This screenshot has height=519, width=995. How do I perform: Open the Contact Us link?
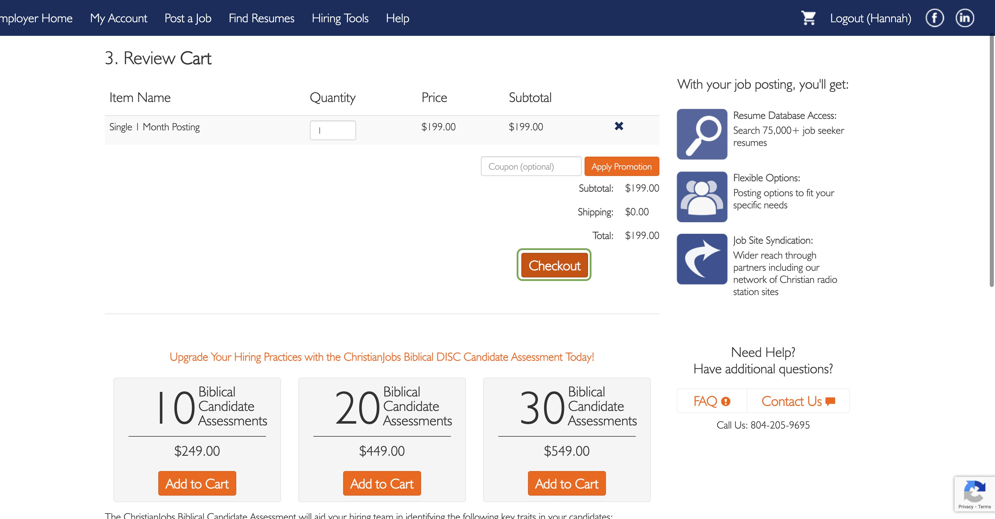tap(798, 401)
